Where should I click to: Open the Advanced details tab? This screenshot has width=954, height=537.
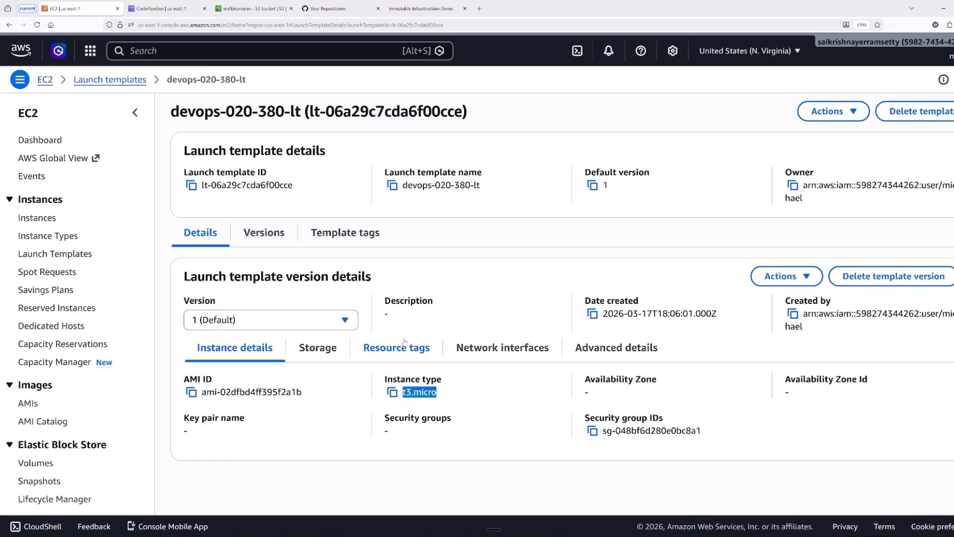616,348
